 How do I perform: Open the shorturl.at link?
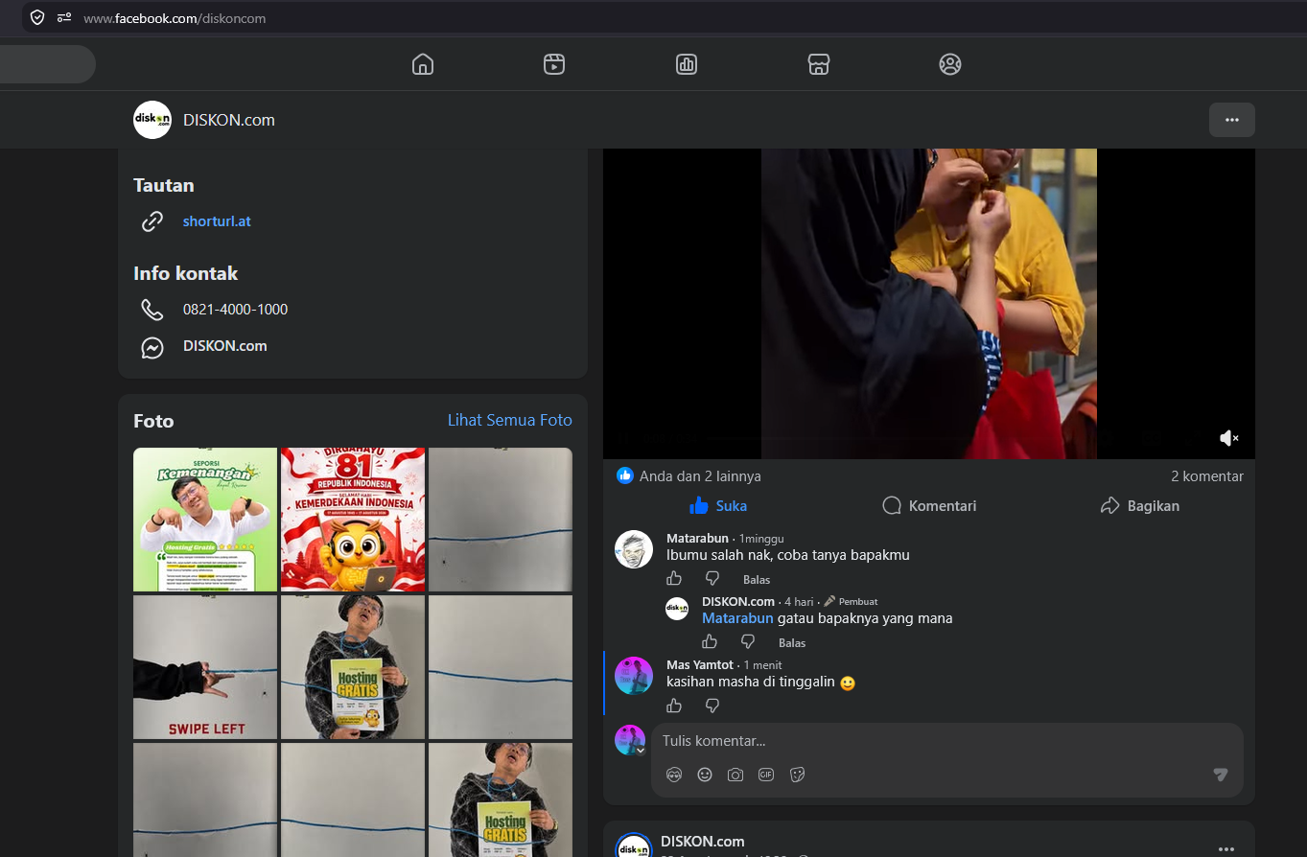tap(217, 220)
